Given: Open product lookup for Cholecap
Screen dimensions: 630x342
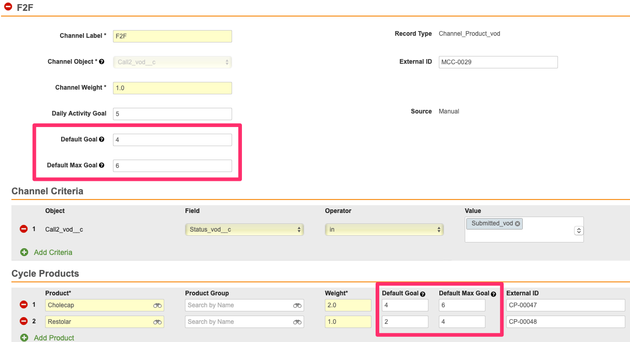Looking at the screenshot, I should [x=157, y=306].
